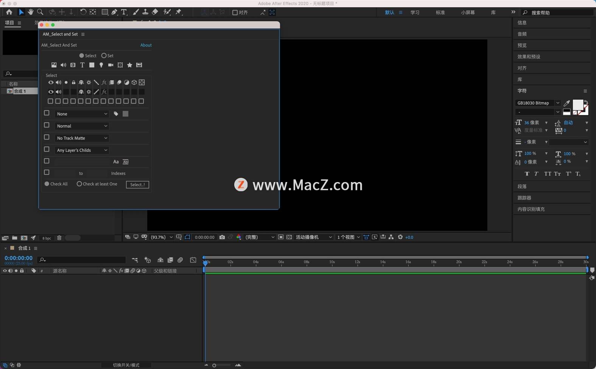Take a snapshot with the camera icon
Viewport: 596px width, 369px height.
(222, 237)
